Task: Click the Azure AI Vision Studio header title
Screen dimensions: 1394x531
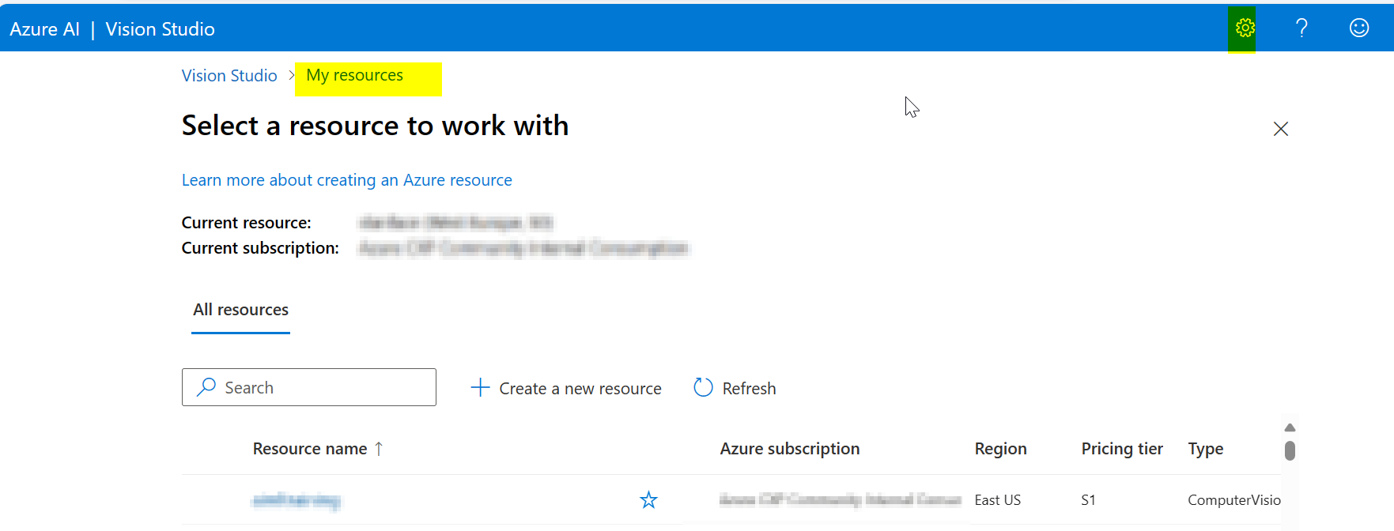Action: coord(111,28)
